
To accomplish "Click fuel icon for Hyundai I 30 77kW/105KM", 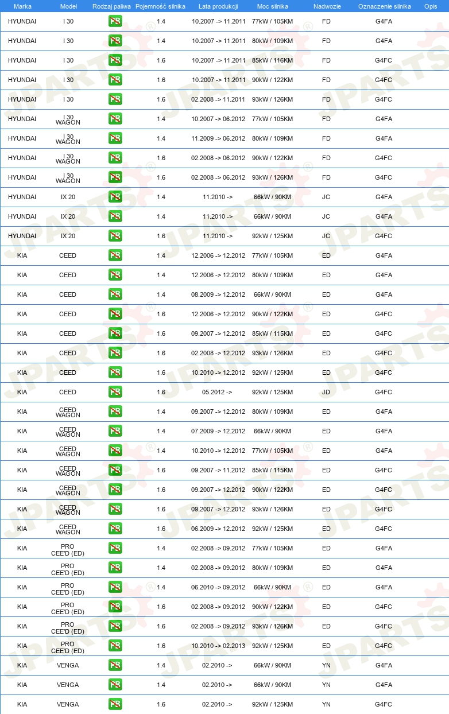I will 115,22.
